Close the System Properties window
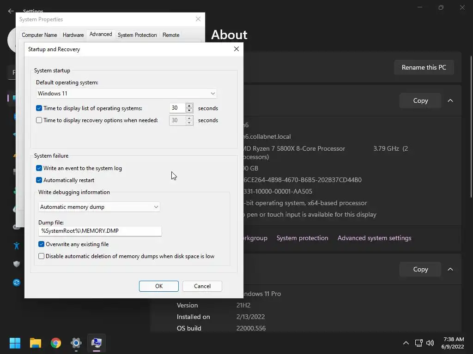This screenshot has height=354, width=473. click(198, 19)
